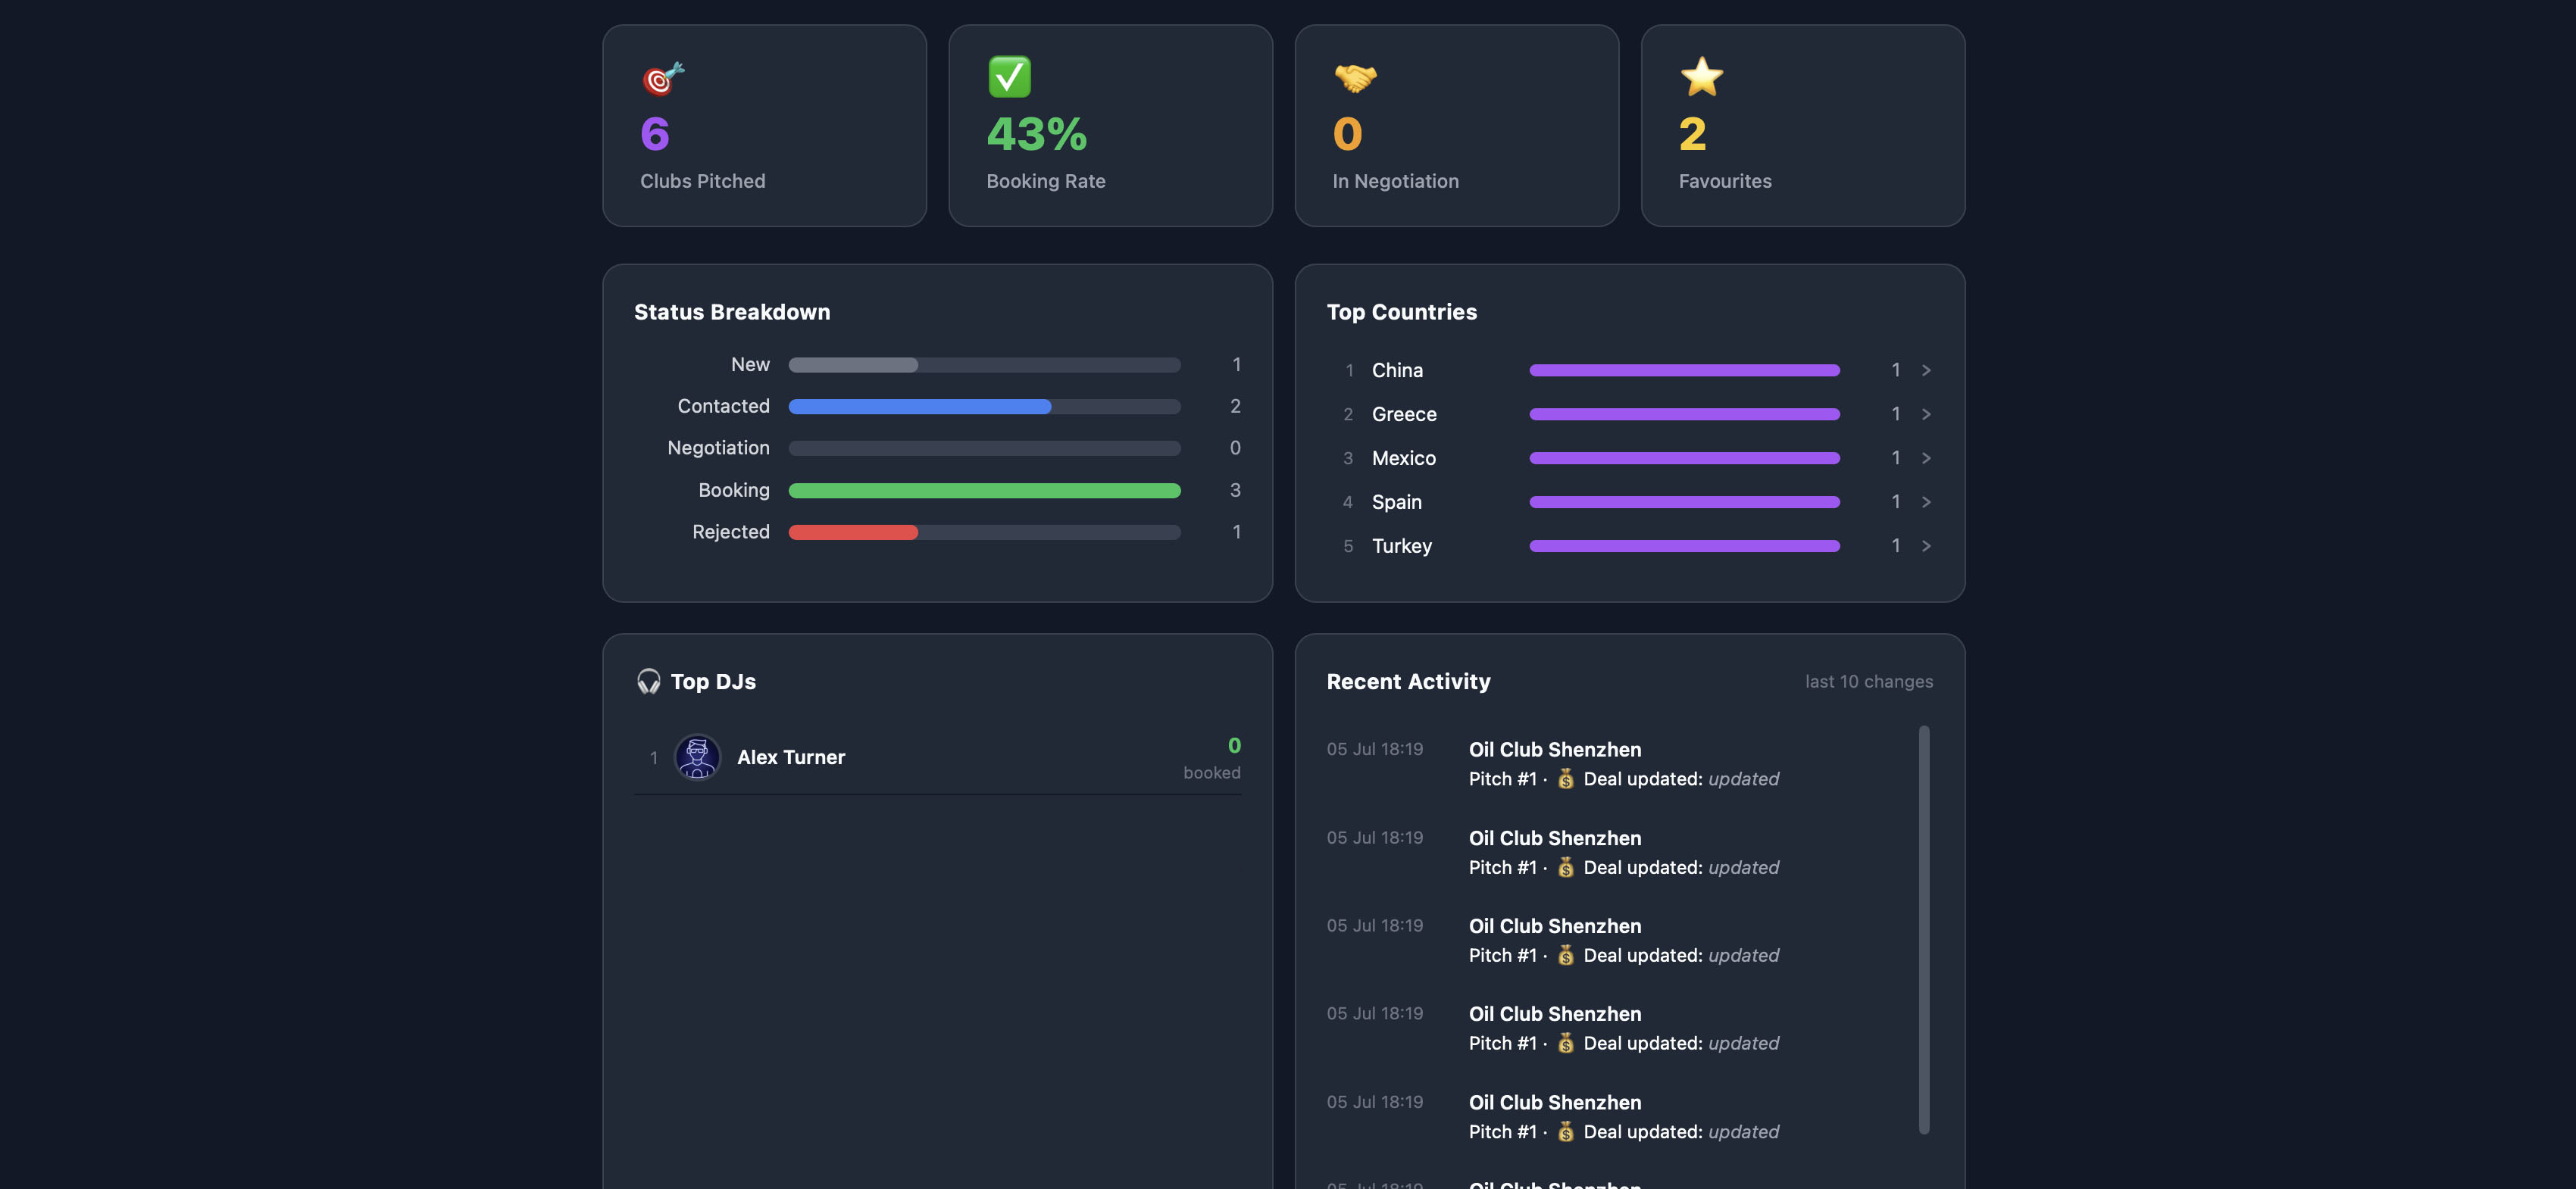The width and height of the screenshot is (2576, 1189).
Task: Click the empty Negotiation status bar
Action: pos(984,448)
